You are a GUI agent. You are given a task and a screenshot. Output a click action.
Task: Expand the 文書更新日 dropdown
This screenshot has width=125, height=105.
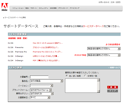click(40, 97)
